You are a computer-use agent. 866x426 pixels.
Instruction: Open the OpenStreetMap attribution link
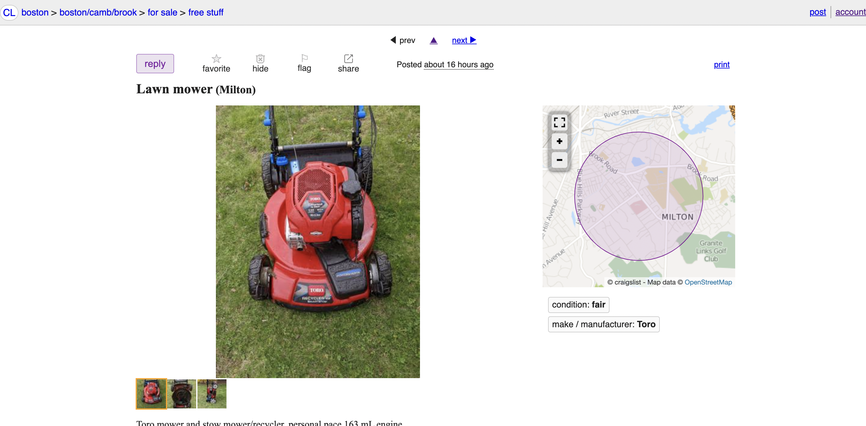pos(708,282)
